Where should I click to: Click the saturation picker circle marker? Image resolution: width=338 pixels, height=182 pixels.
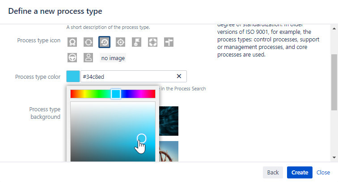coord(141,138)
